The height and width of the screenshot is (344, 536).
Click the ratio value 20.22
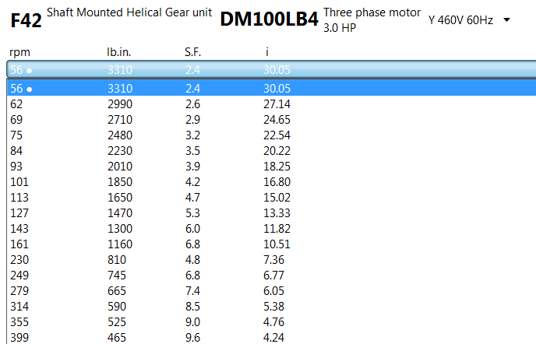tap(277, 151)
